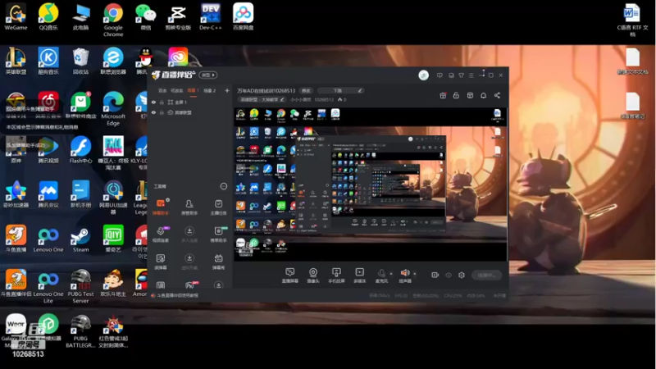Click the share icon in stream header
This screenshot has width=656, height=369.
pos(497,95)
